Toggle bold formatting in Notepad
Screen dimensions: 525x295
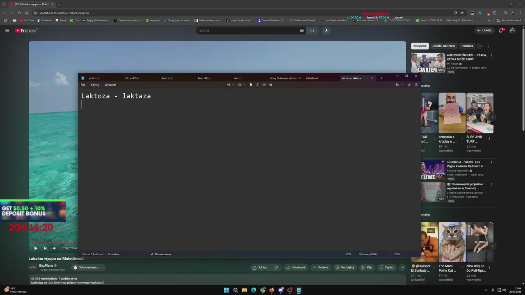[x=251, y=85]
